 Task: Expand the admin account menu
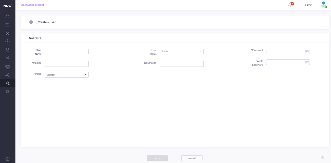(311, 5)
